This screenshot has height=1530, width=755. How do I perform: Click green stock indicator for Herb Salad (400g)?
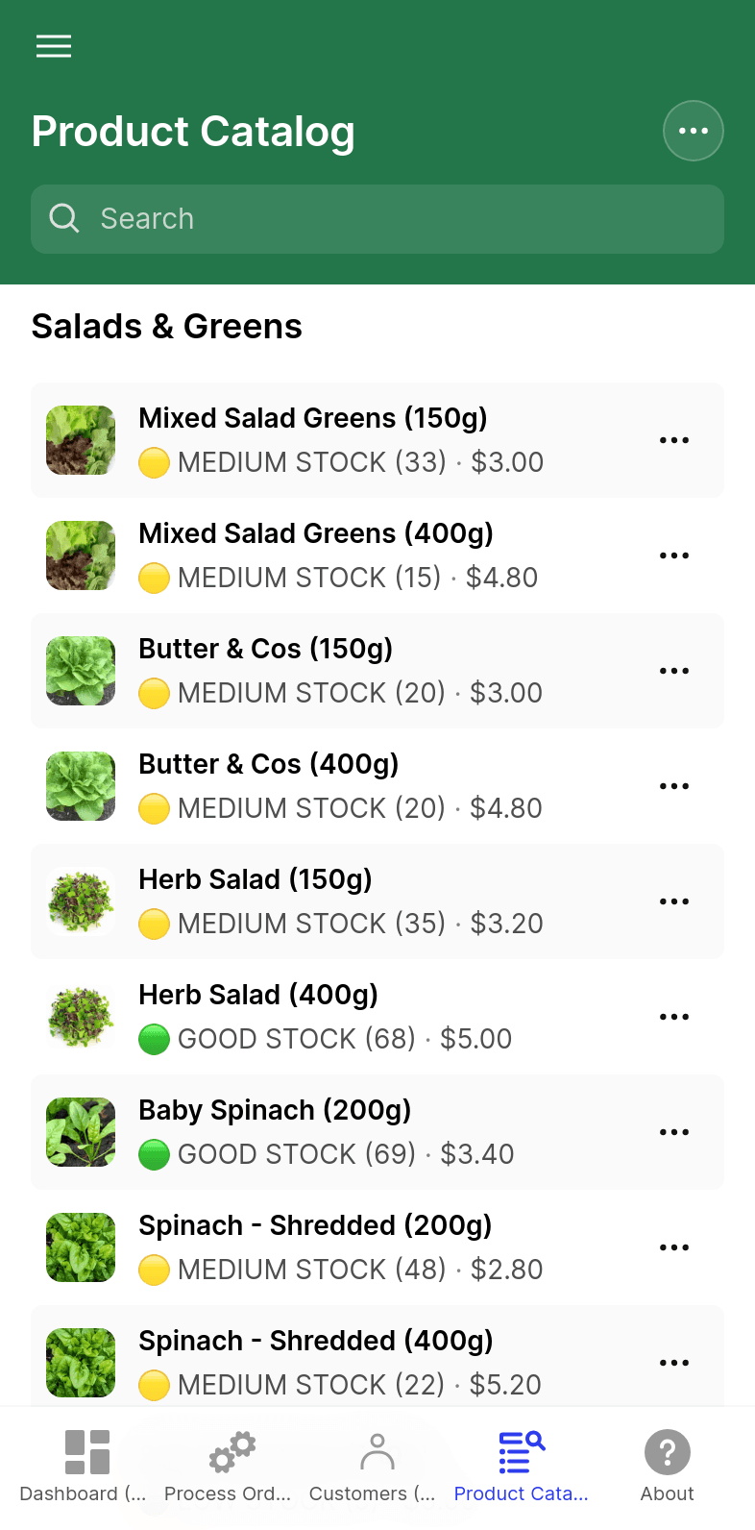155,1039
